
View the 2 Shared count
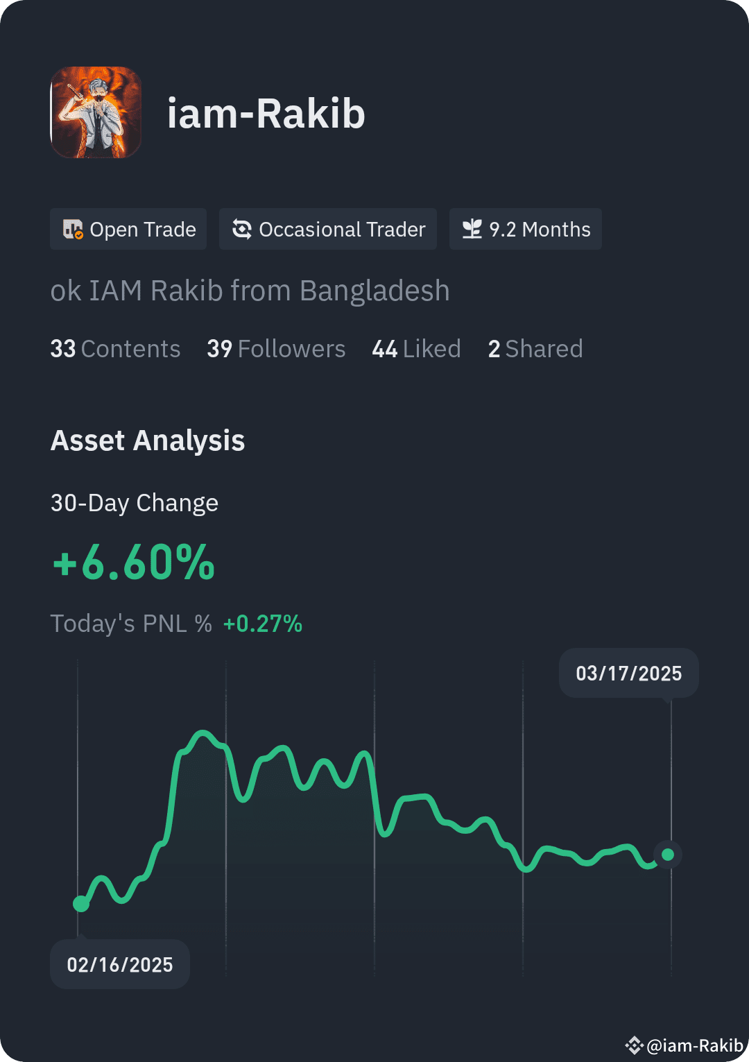535,349
